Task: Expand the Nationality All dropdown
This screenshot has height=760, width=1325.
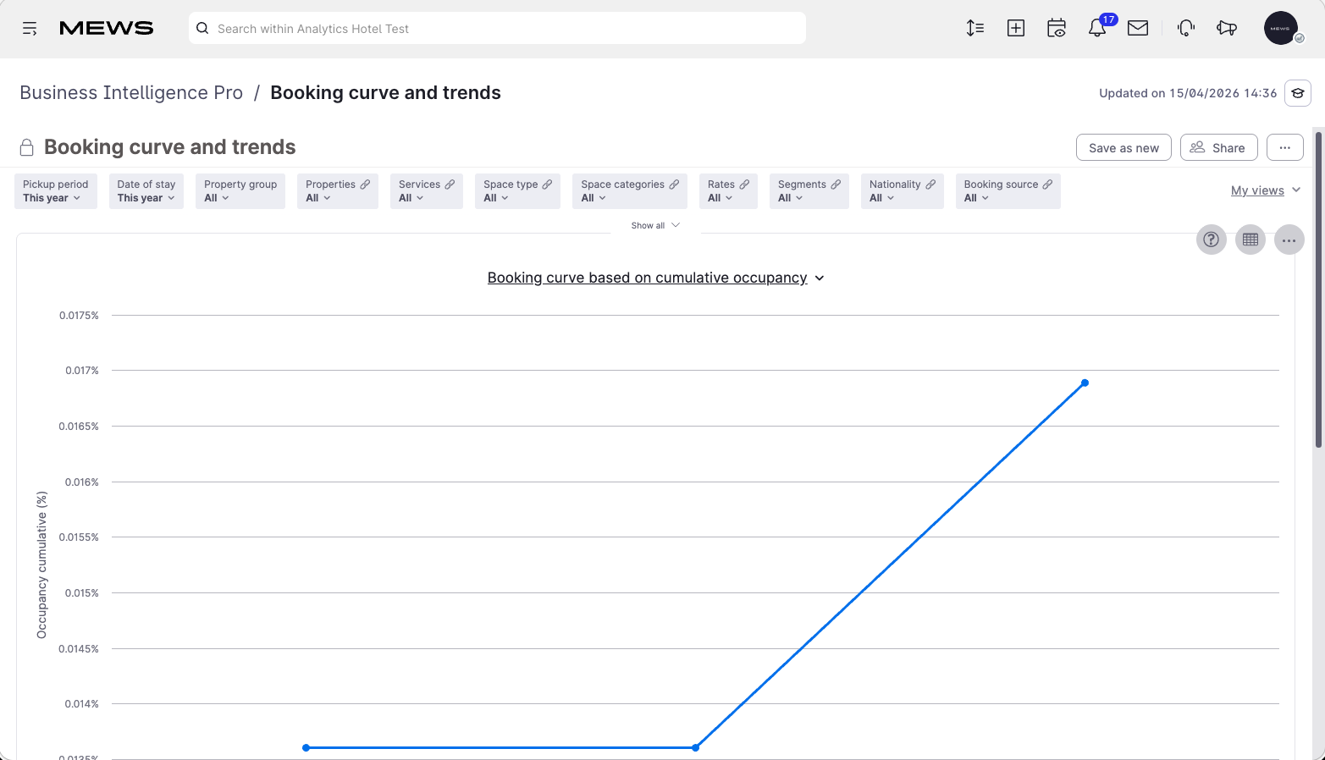Action: (x=882, y=198)
